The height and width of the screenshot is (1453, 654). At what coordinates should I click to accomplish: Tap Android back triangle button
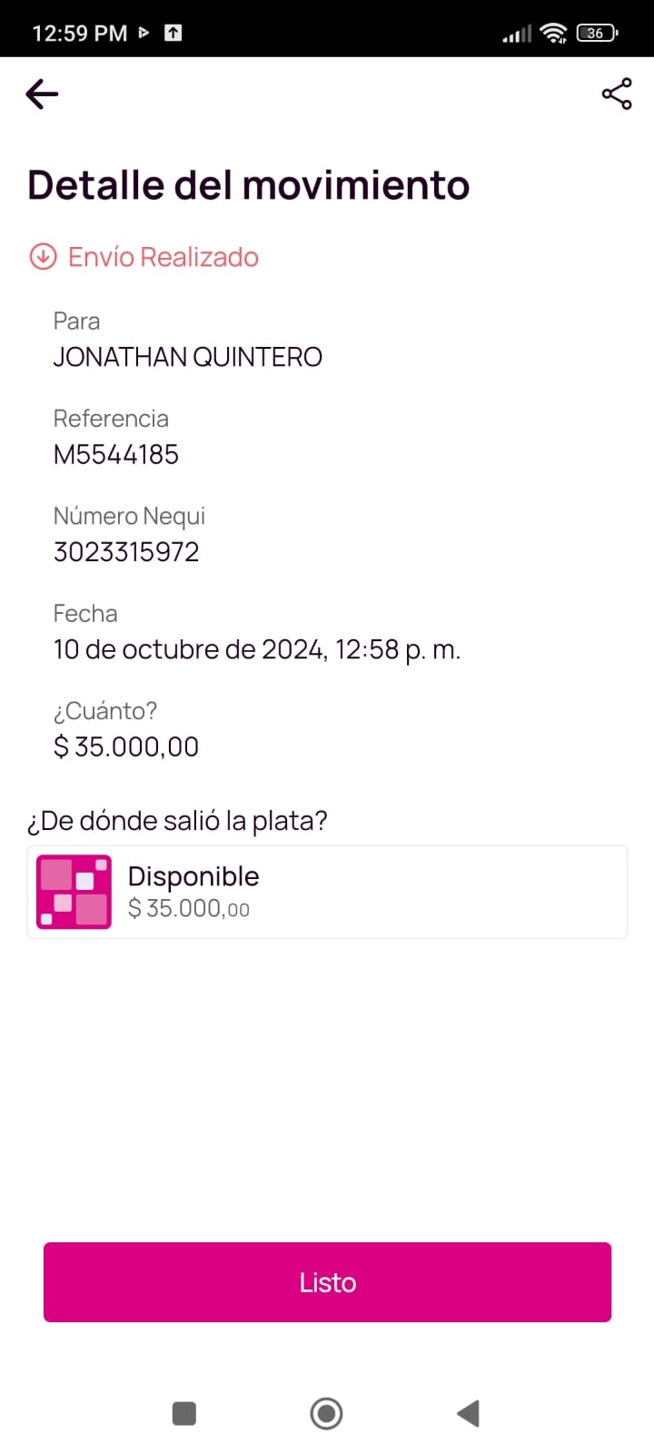coord(468,1413)
